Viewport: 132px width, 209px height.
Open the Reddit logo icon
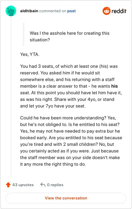(x=107, y=11)
